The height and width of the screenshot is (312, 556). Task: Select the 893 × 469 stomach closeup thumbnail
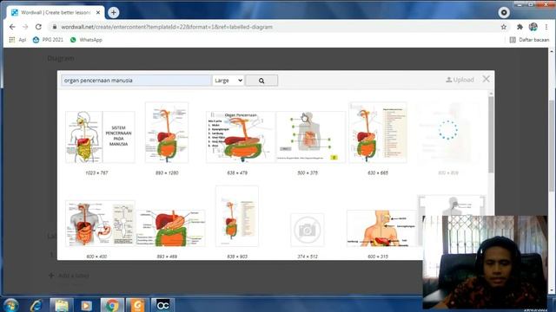[x=170, y=228]
